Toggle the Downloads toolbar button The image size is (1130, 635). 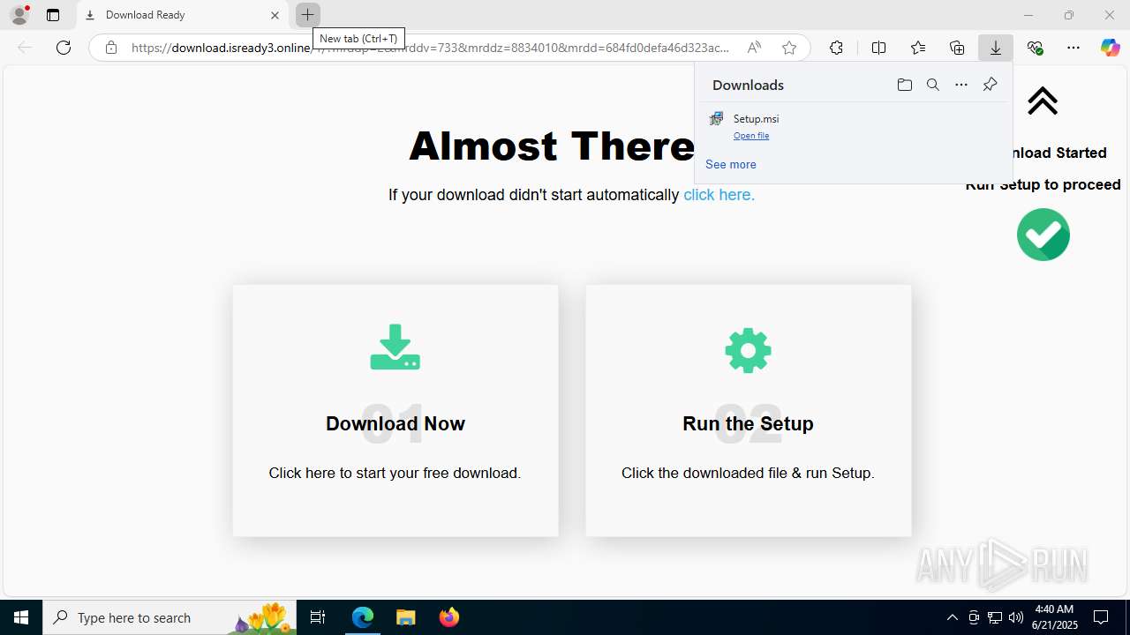click(x=996, y=48)
